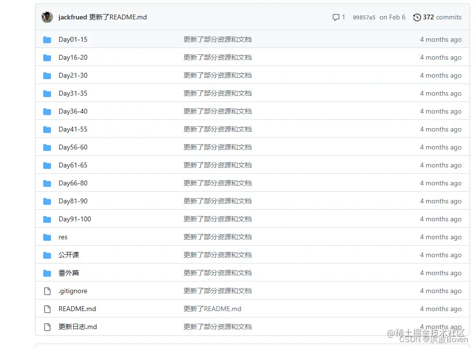
Task: Click the Day66-80 folder icon
Action: (47, 183)
